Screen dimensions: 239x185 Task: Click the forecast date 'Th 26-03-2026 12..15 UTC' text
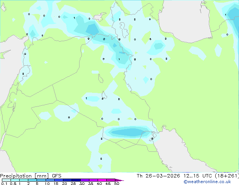pyautogui.click(x=174, y=176)
